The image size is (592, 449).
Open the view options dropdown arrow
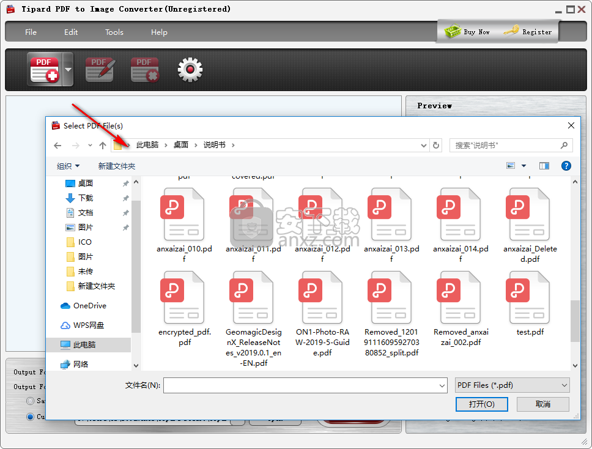point(524,166)
